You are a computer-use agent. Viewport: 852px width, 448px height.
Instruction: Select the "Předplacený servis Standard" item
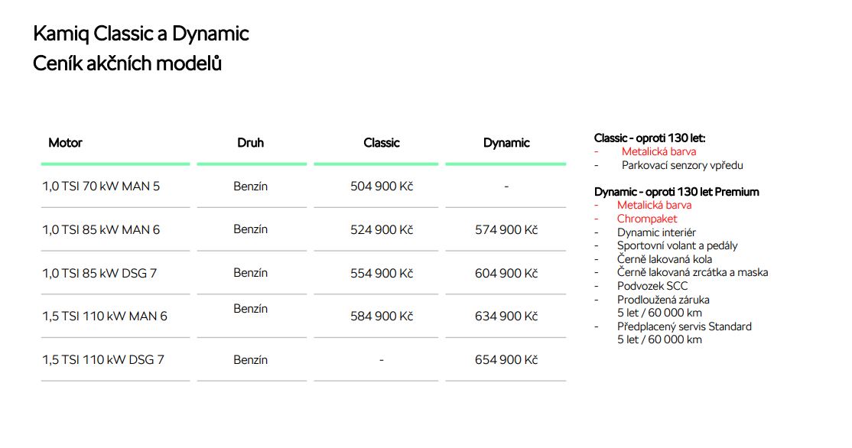click(684, 326)
